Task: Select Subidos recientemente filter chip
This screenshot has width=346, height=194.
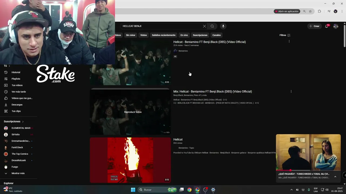Action: click(164, 35)
